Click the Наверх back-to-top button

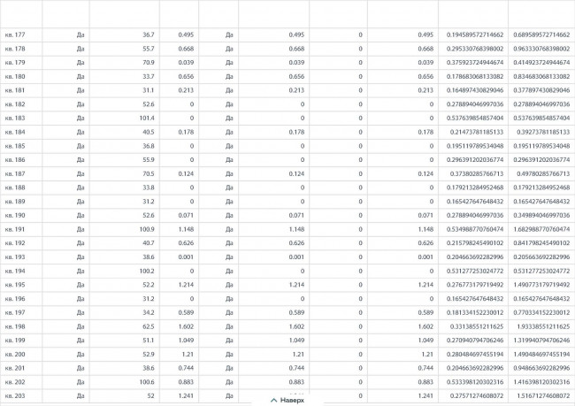click(x=287, y=400)
